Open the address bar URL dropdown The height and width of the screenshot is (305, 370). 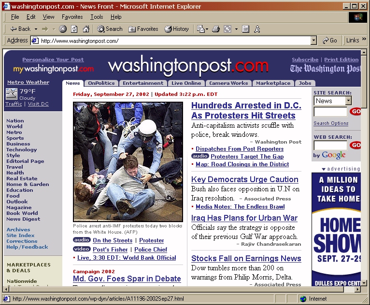point(313,41)
